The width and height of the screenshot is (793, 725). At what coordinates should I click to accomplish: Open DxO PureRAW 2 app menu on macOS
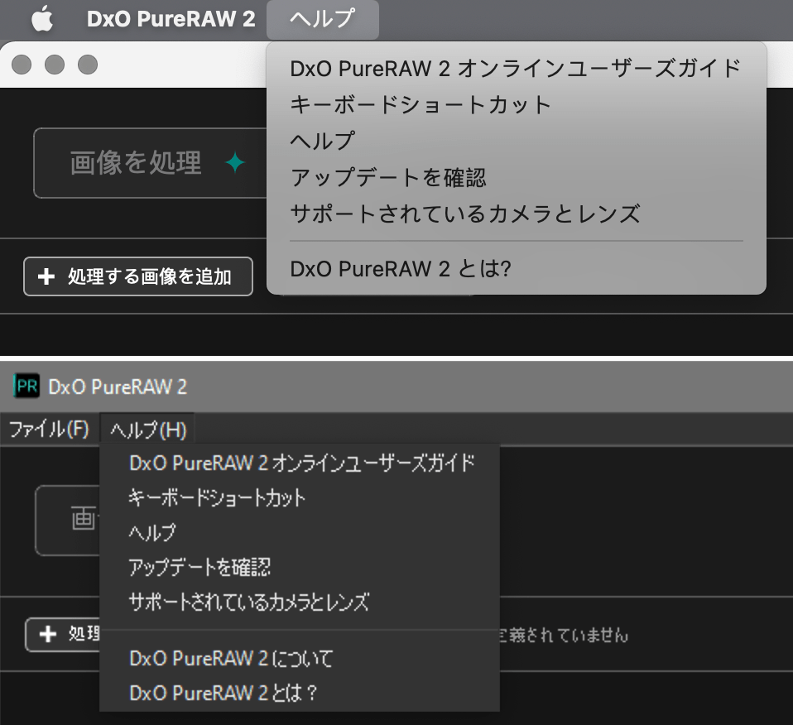coord(171,19)
